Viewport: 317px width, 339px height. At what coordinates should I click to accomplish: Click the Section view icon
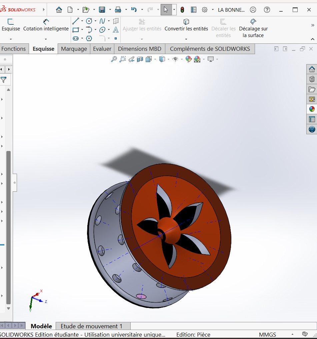coord(140,59)
